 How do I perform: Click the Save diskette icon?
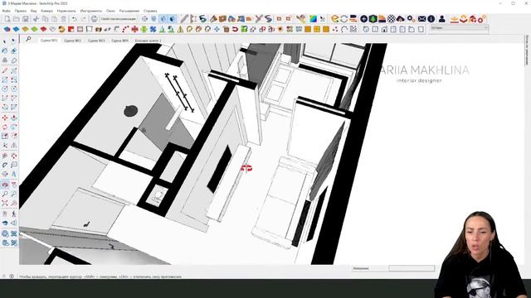click(x=26, y=19)
